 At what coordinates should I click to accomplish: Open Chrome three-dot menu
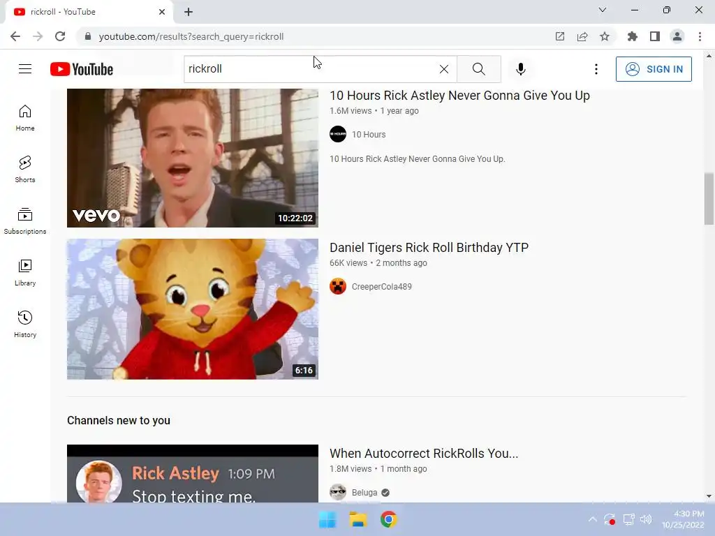700,36
